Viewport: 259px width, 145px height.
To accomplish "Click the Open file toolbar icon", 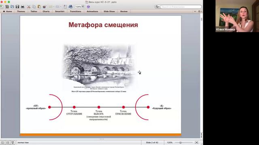I will pyautogui.click(x=12, y=6).
